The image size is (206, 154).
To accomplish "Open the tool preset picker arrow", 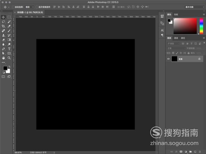I will click(x=9, y=7).
